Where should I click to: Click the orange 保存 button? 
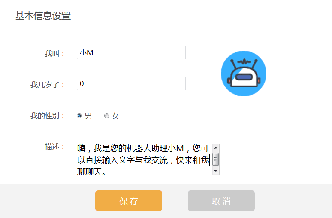point(129,201)
